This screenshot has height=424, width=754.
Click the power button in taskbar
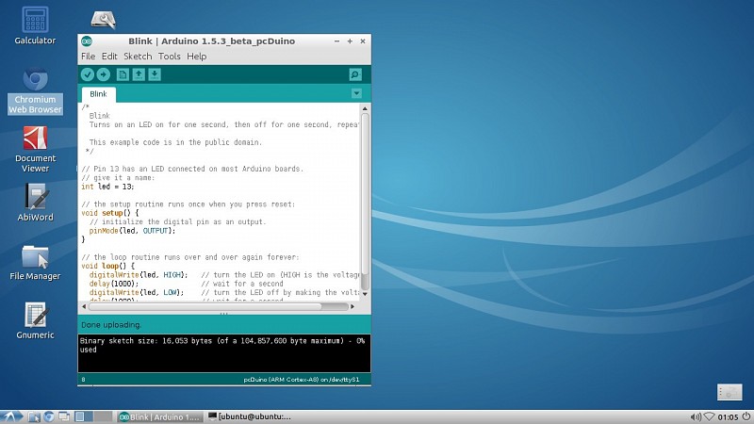click(x=746, y=416)
